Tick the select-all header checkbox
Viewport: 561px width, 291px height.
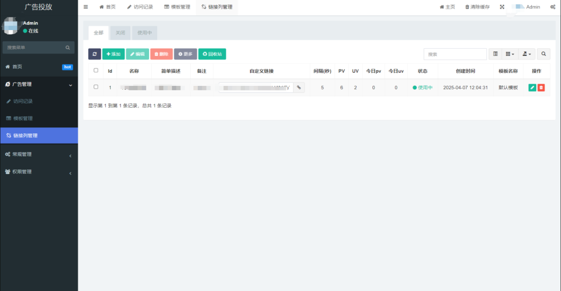96,71
